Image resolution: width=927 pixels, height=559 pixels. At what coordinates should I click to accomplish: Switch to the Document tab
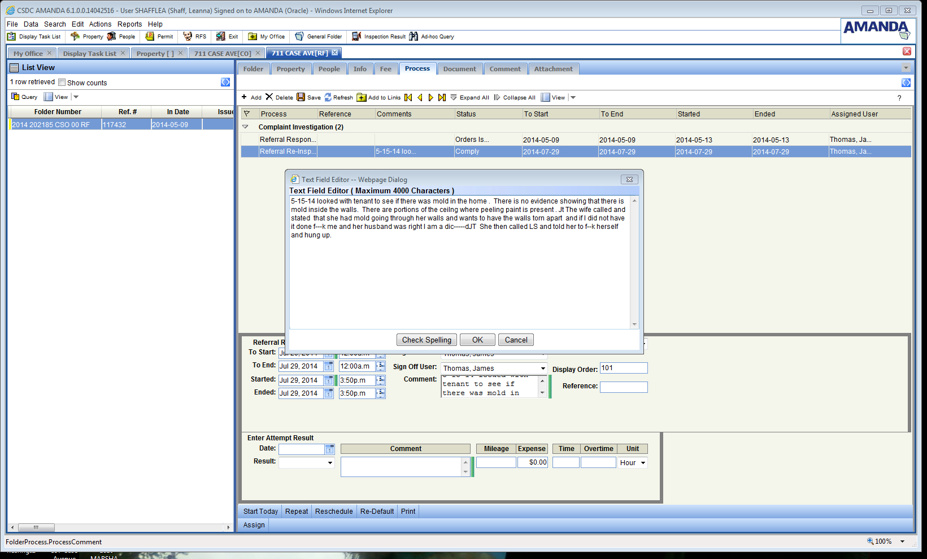[459, 69]
